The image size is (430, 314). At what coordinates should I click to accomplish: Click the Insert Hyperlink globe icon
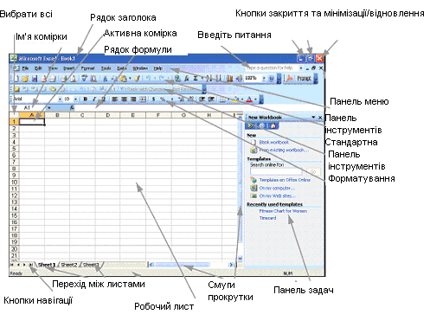point(177,79)
